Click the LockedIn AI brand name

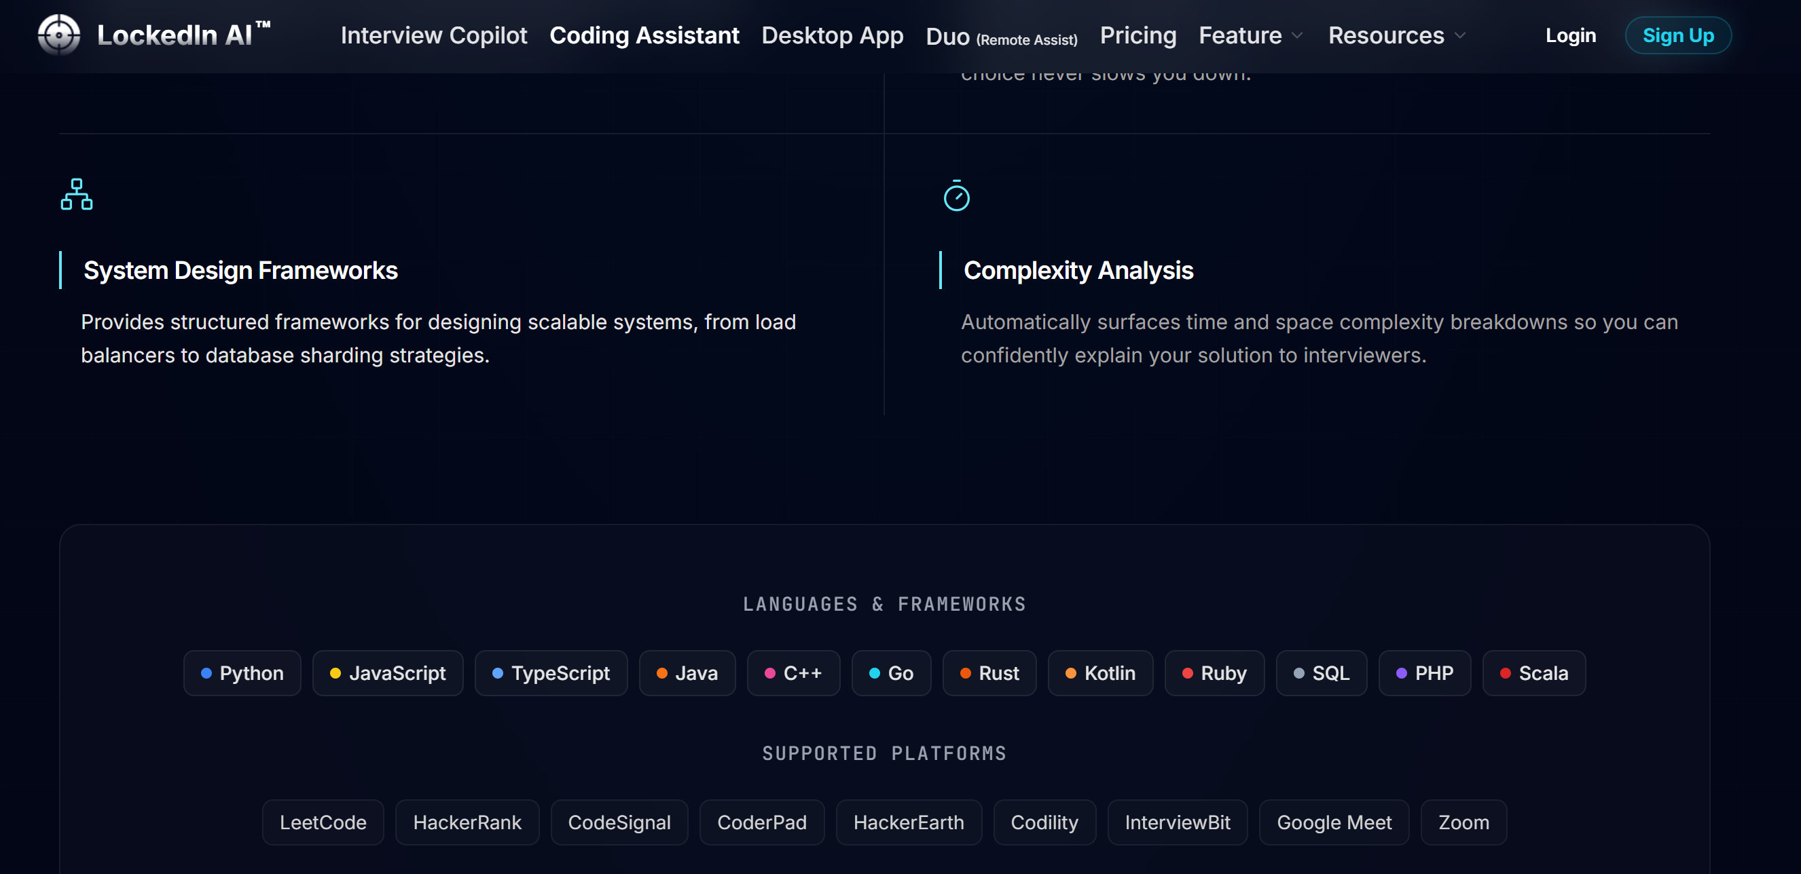click(x=183, y=35)
